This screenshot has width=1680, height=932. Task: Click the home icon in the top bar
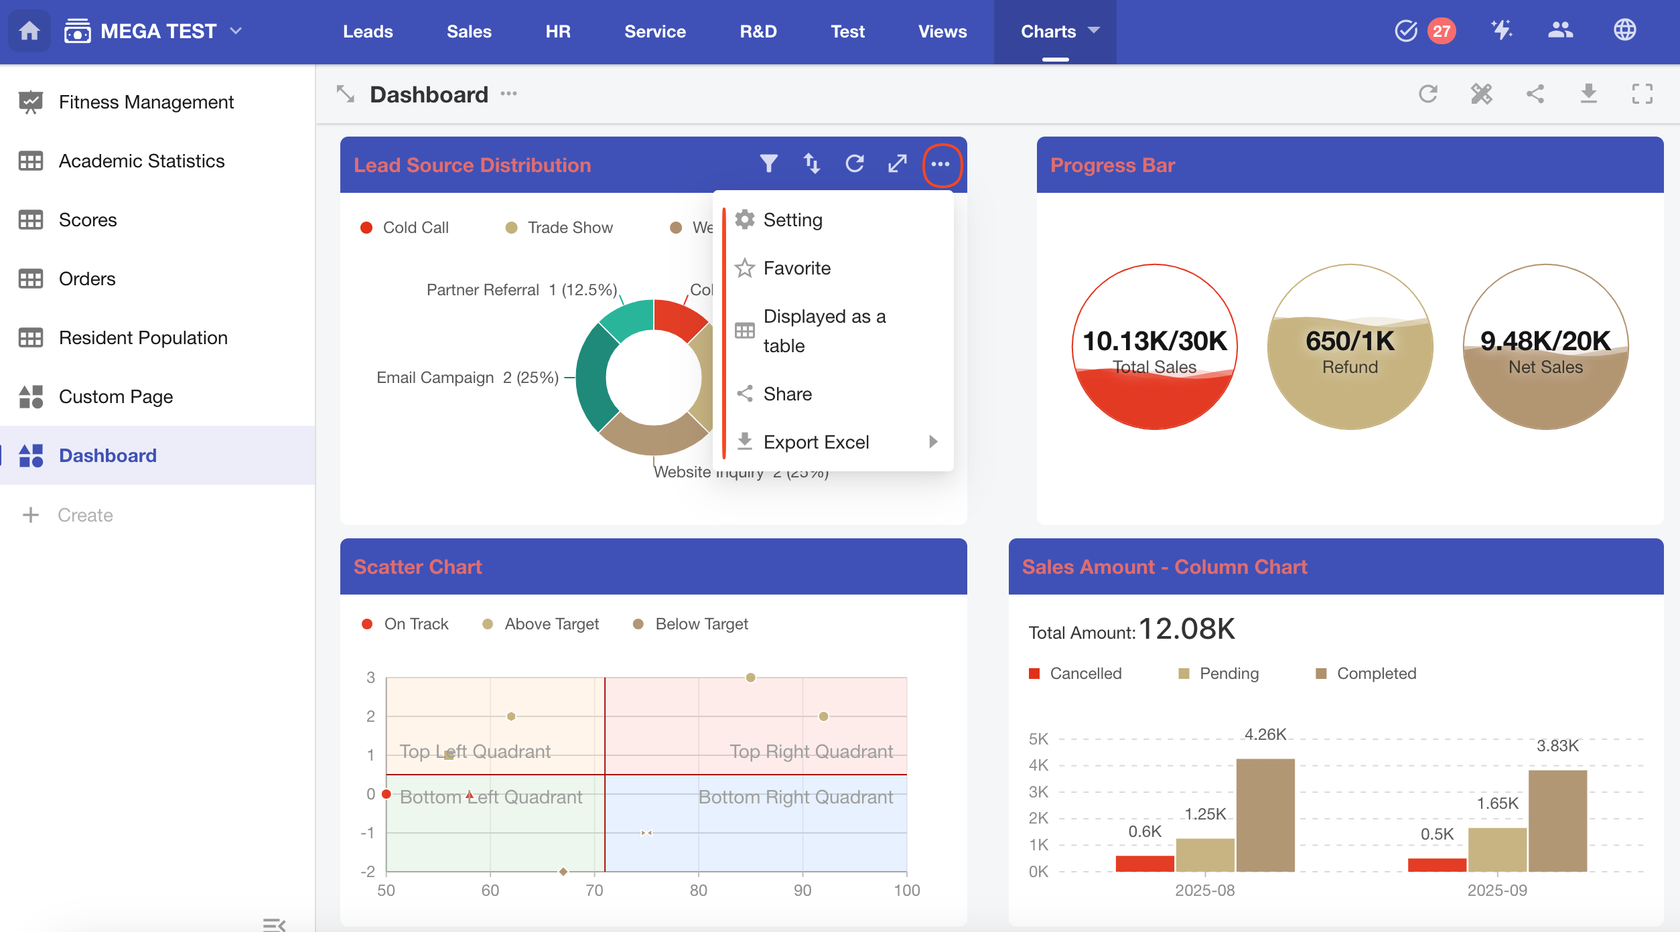29,31
